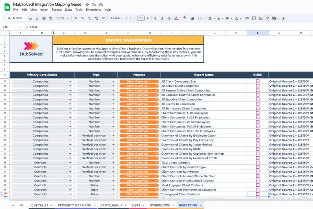This screenshot has height=209, width=313.
Task: Check Build box for Overview of Clients by State
Action: (x=258, y=149)
